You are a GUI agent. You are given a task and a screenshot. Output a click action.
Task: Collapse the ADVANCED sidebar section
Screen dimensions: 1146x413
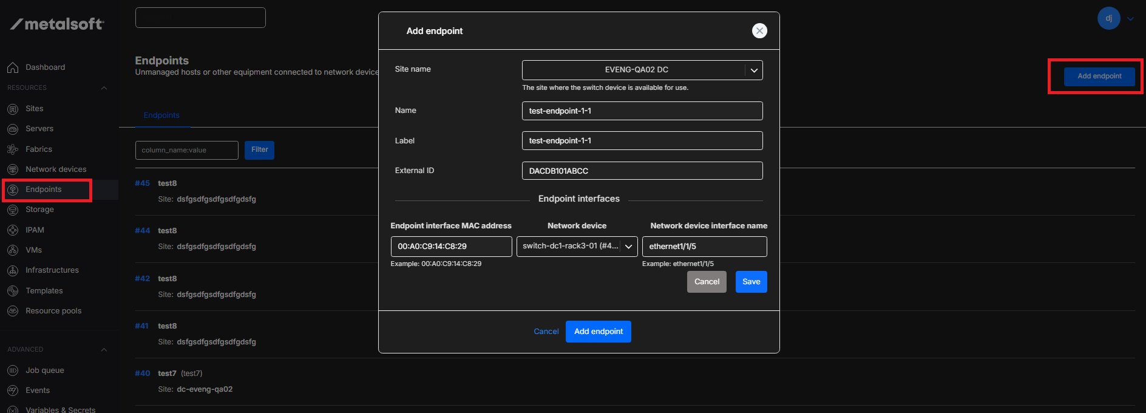coord(104,350)
